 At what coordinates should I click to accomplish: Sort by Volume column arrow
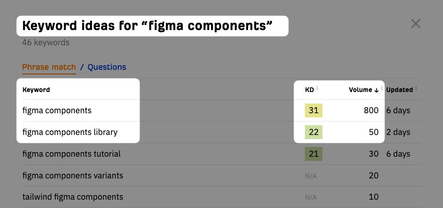[x=376, y=90]
